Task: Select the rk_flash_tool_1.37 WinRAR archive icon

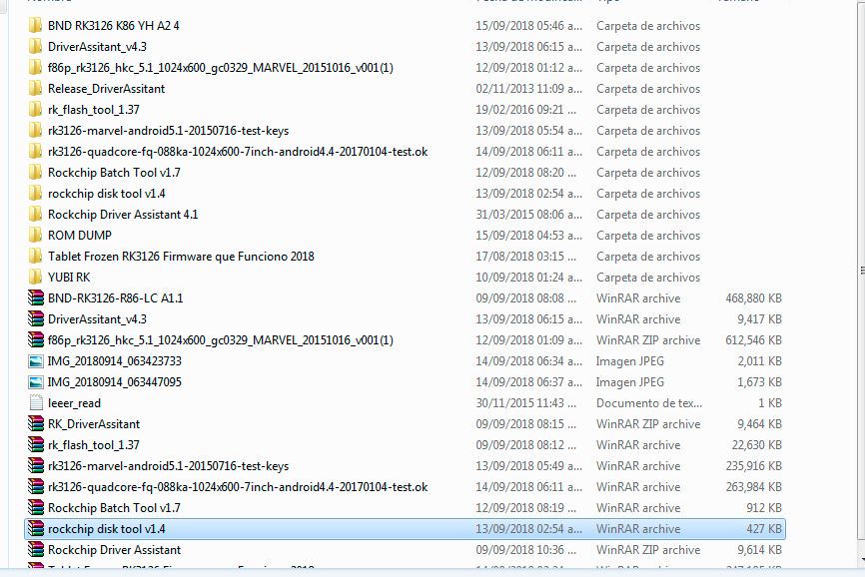Action: point(36,444)
